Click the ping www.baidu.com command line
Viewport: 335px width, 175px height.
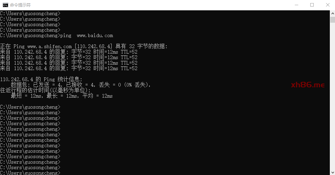tap(56, 35)
